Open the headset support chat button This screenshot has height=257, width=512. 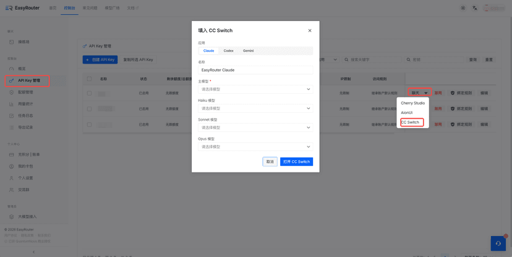click(x=498, y=243)
